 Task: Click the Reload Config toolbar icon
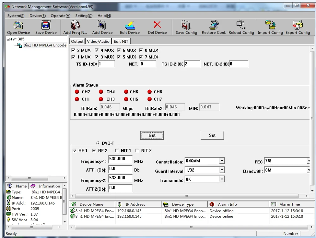click(241, 25)
